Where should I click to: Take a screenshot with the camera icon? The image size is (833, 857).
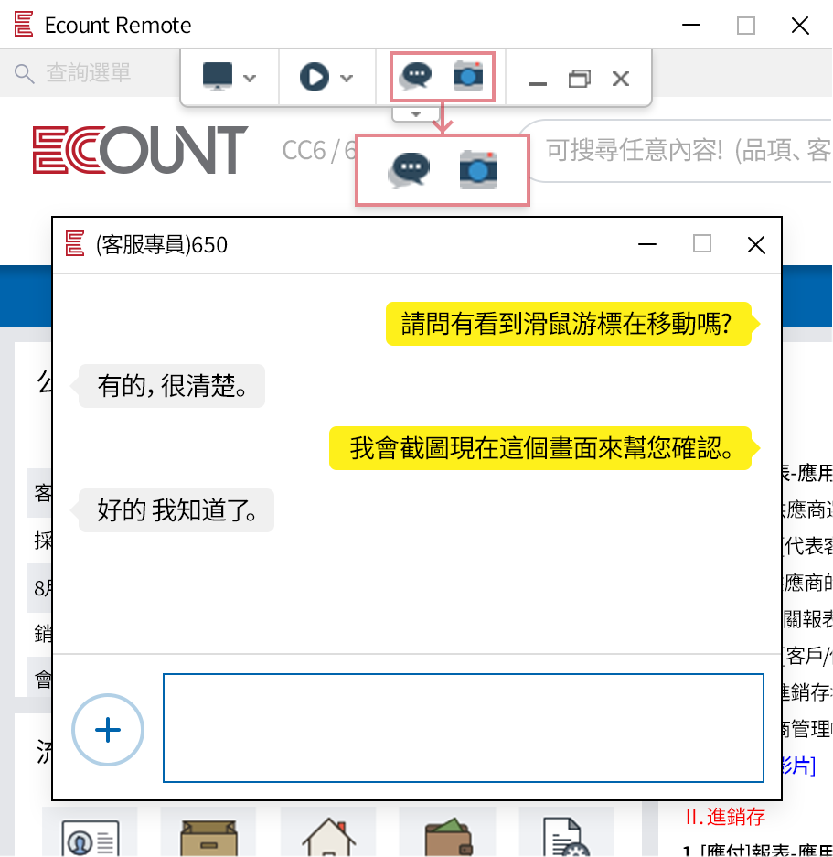(x=466, y=77)
